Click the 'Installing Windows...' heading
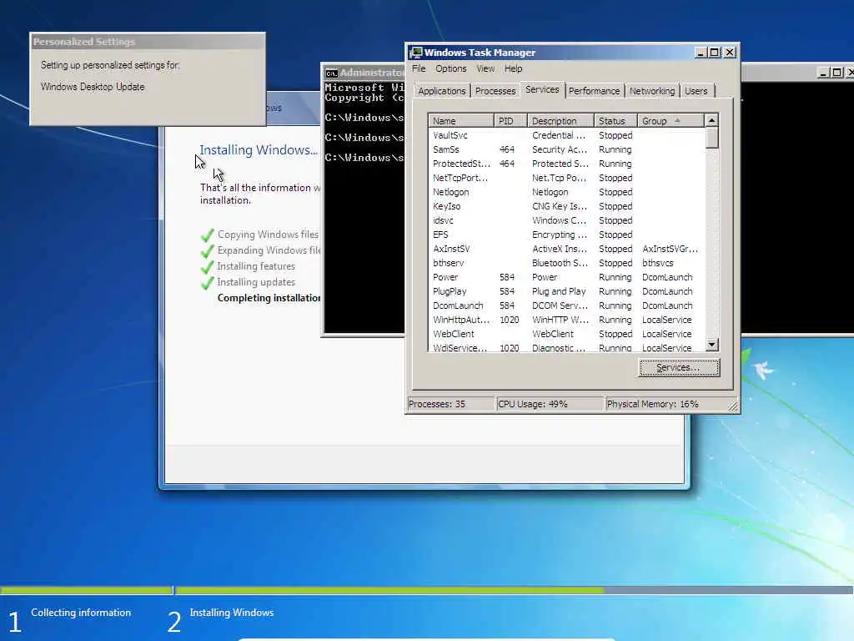 [x=259, y=150]
